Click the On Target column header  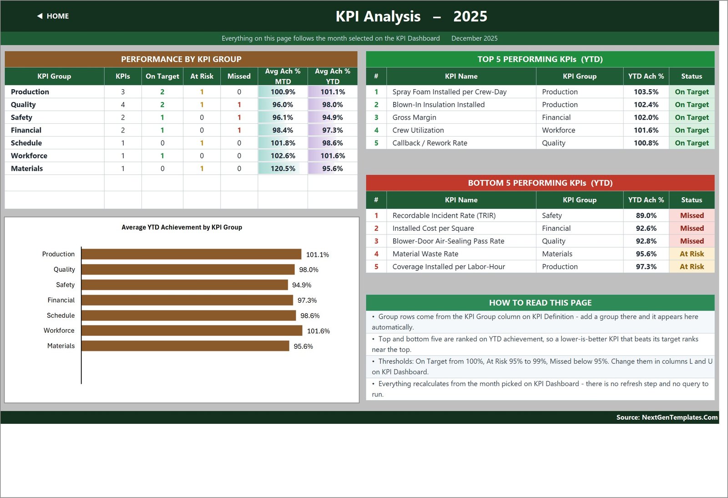[x=162, y=76]
